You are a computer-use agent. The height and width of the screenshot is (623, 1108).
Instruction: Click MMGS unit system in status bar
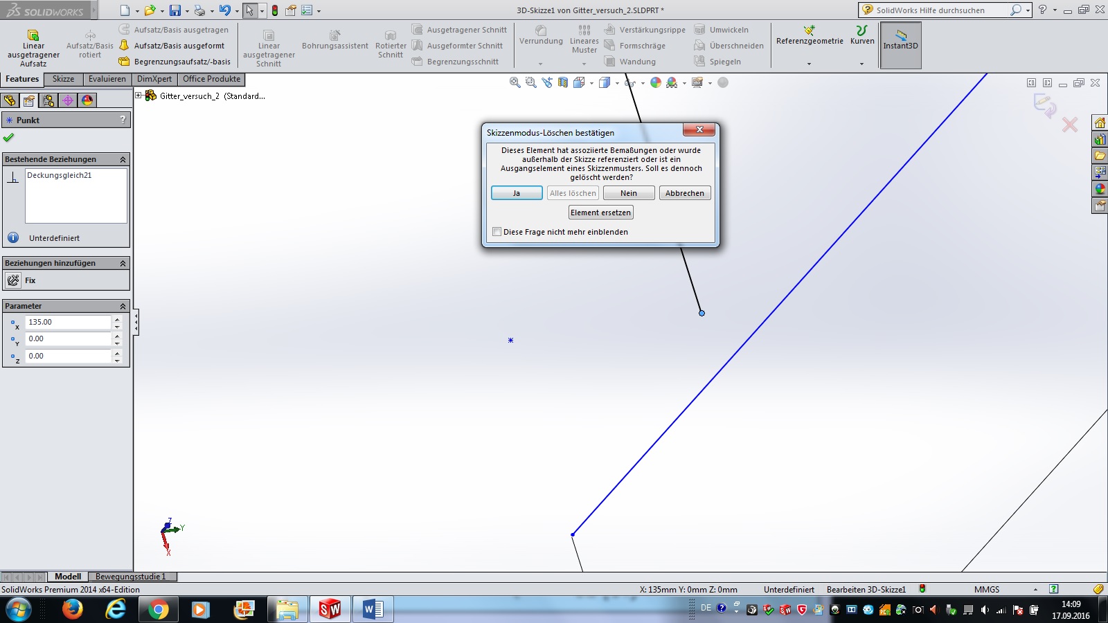[x=987, y=590]
